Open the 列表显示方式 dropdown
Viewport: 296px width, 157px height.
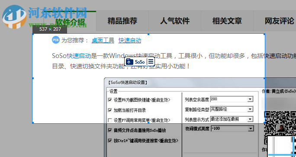click(x=232, y=119)
